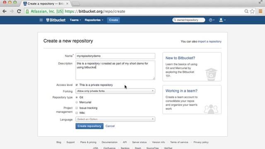The height and width of the screenshot is (149, 265).
Task: Focus the owner/repository search box
Action: click(189, 20)
